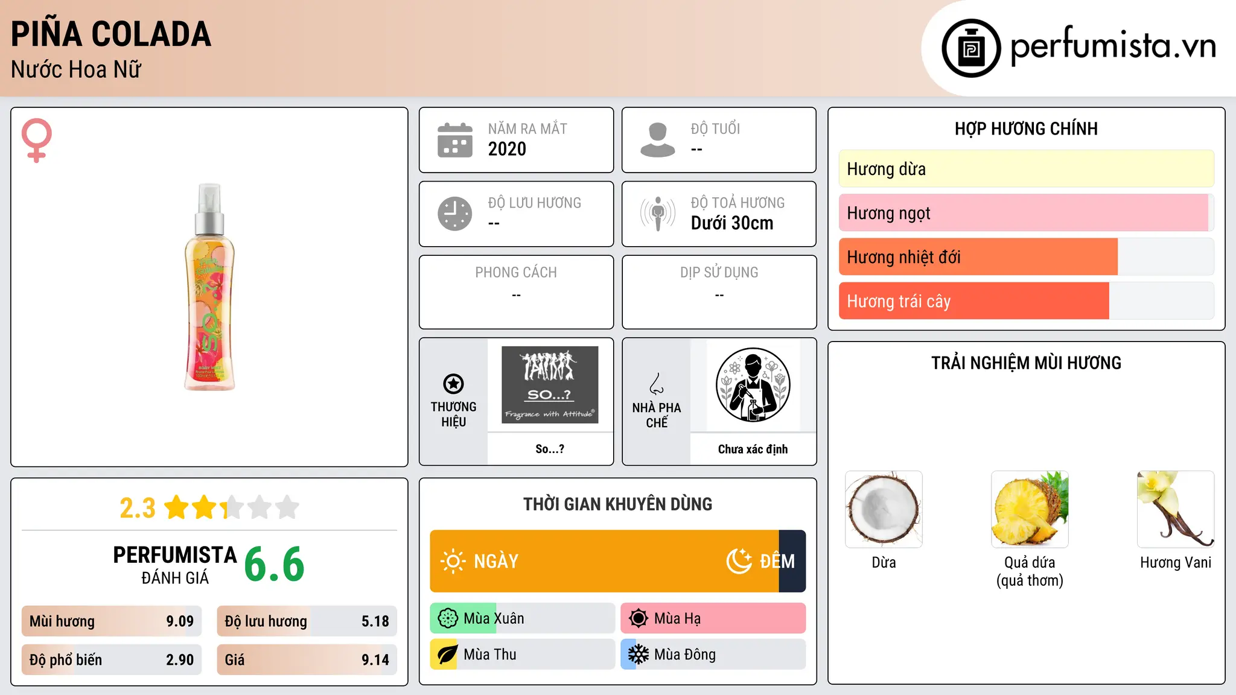Click the sun icon for Mùa Hạ
Image resolution: width=1236 pixels, height=695 pixels.
(639, 618)
